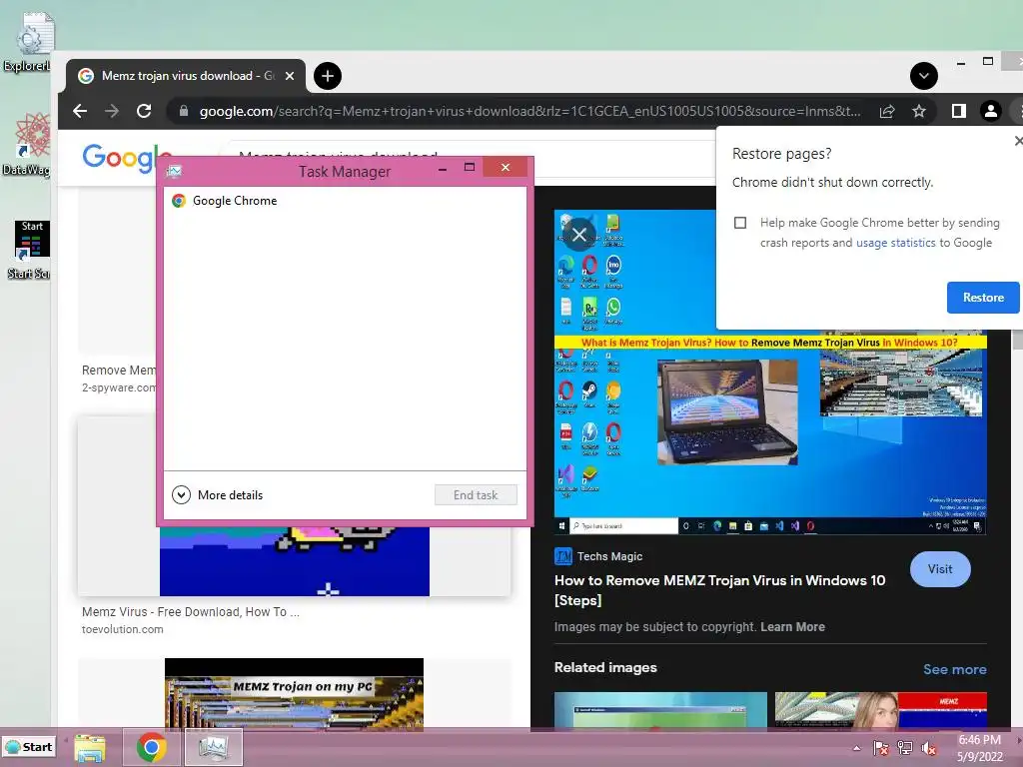Open the usage statistics link

click(x=896, y=243)
